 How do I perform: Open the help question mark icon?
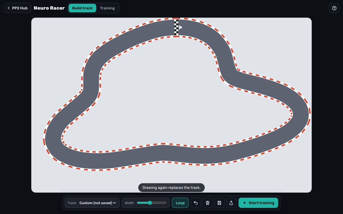point(334,8)
